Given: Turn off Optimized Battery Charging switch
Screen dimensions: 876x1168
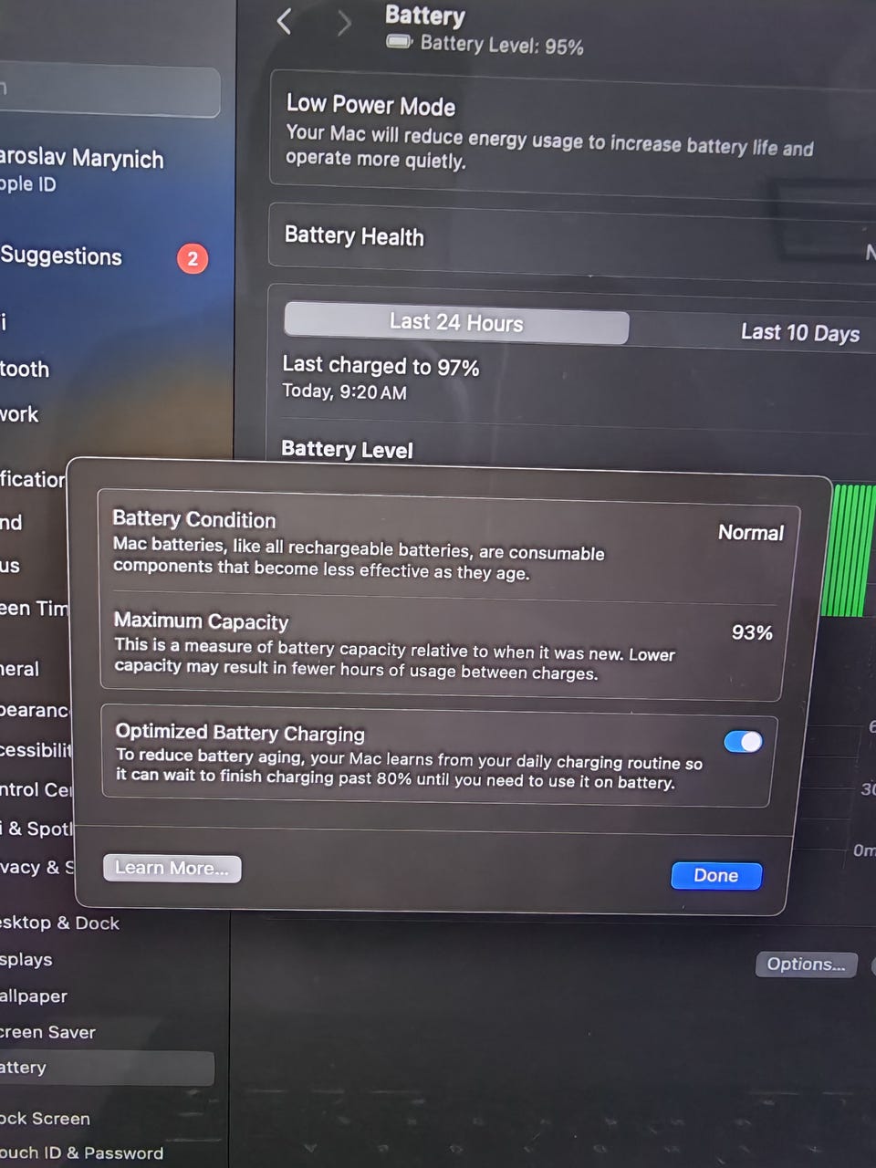Looking at the screenshot, I should [x=743, y=742].
